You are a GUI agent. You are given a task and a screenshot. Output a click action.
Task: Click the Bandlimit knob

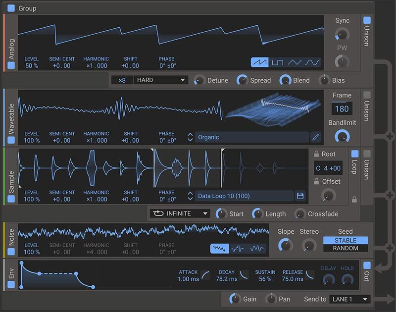click(x=342, y=136)
